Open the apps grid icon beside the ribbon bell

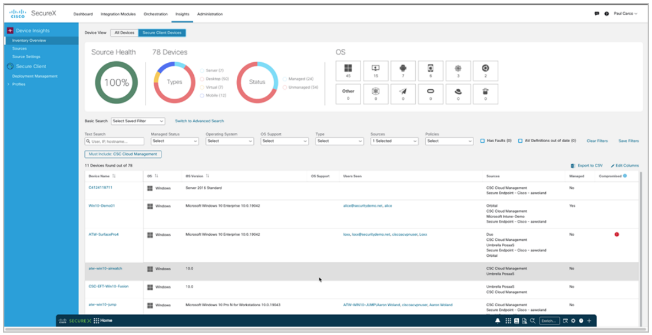508,321
